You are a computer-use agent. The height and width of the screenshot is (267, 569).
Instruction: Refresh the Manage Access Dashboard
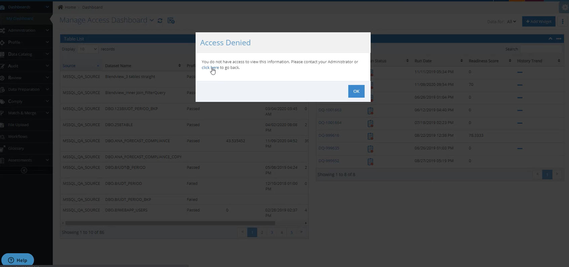[160, 21]
